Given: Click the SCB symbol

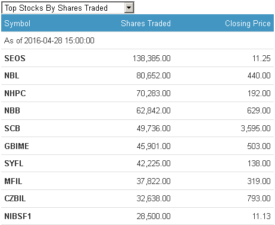Looking at the screenshot, I should point(12,128).
